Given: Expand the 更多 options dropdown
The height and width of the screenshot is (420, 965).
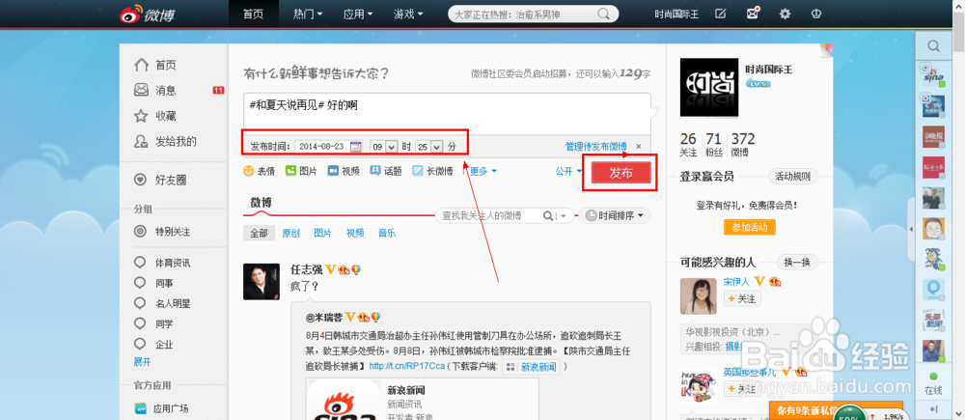Looking at the screenshot, I should pyautogui.click(x=483, y=171).
